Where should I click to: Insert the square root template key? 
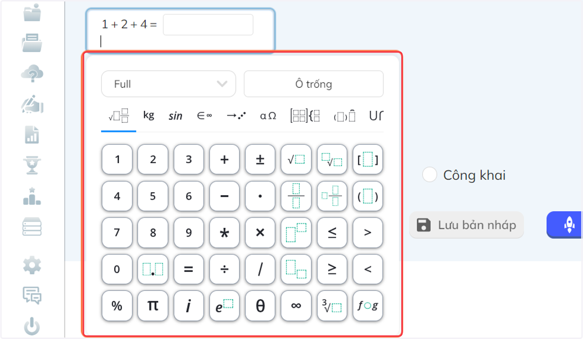point(296,159)
